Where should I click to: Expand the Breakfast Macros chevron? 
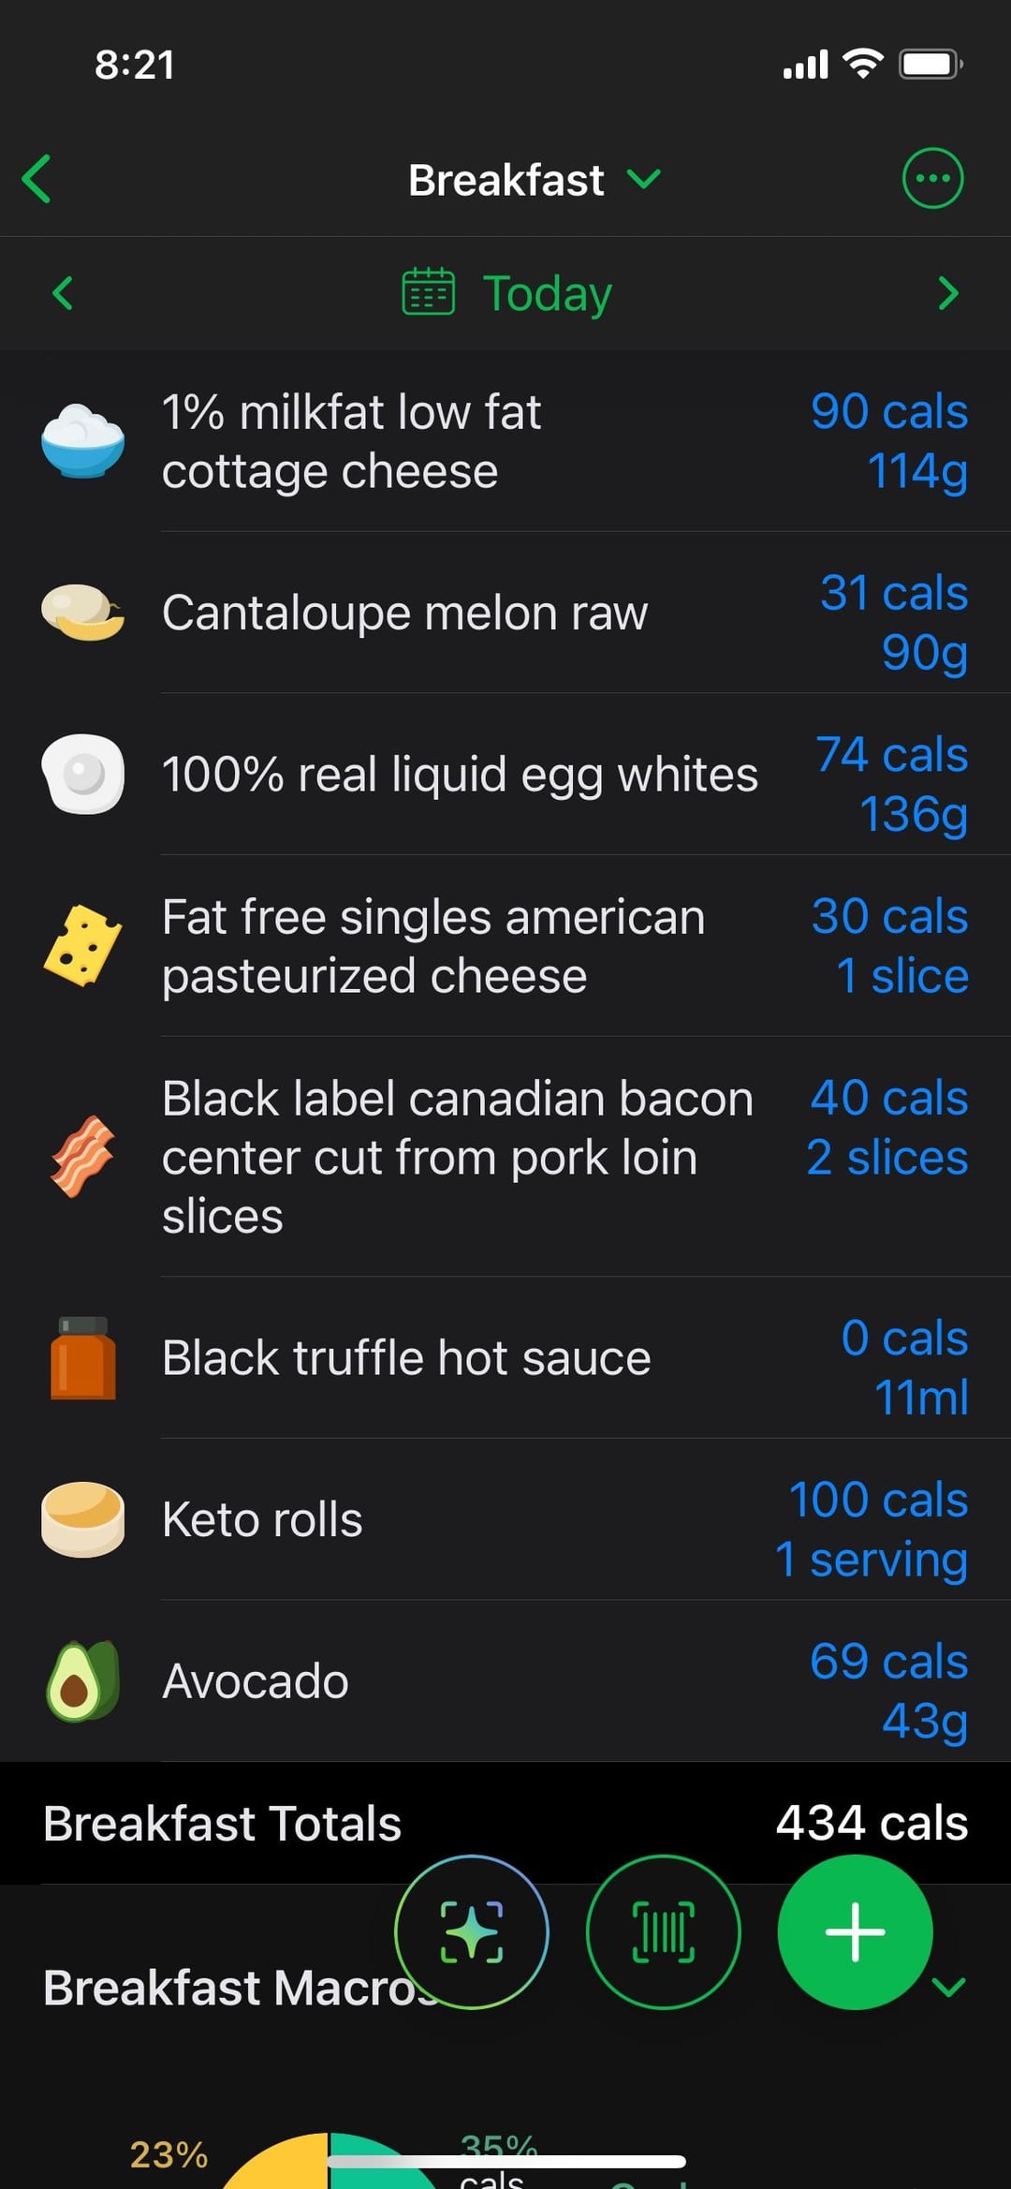(949, 1988)
